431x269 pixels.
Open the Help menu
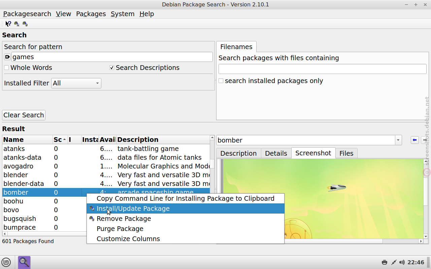146,14
